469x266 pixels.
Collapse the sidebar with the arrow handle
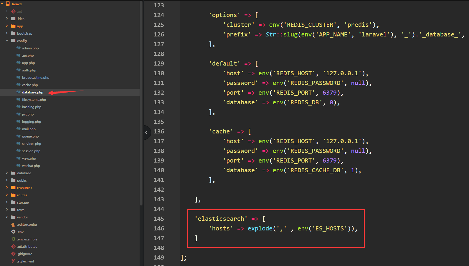point(146,133)
